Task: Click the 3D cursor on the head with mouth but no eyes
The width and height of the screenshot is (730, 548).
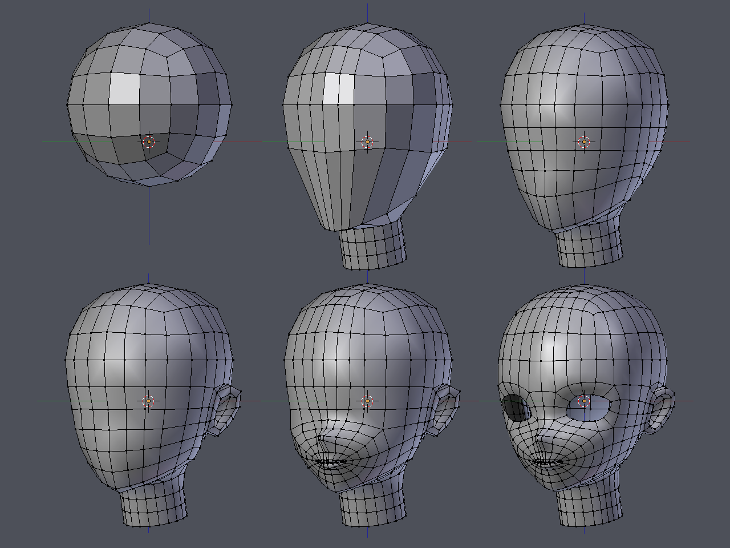Action: point(367,401)
